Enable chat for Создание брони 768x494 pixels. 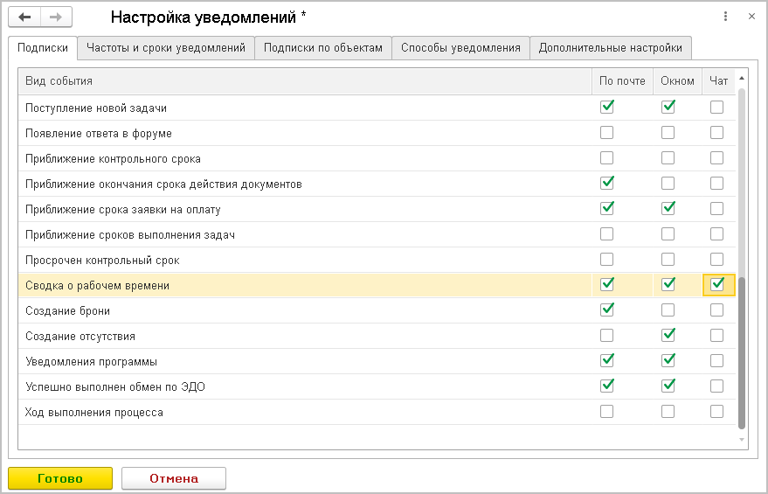click(716, 310)
